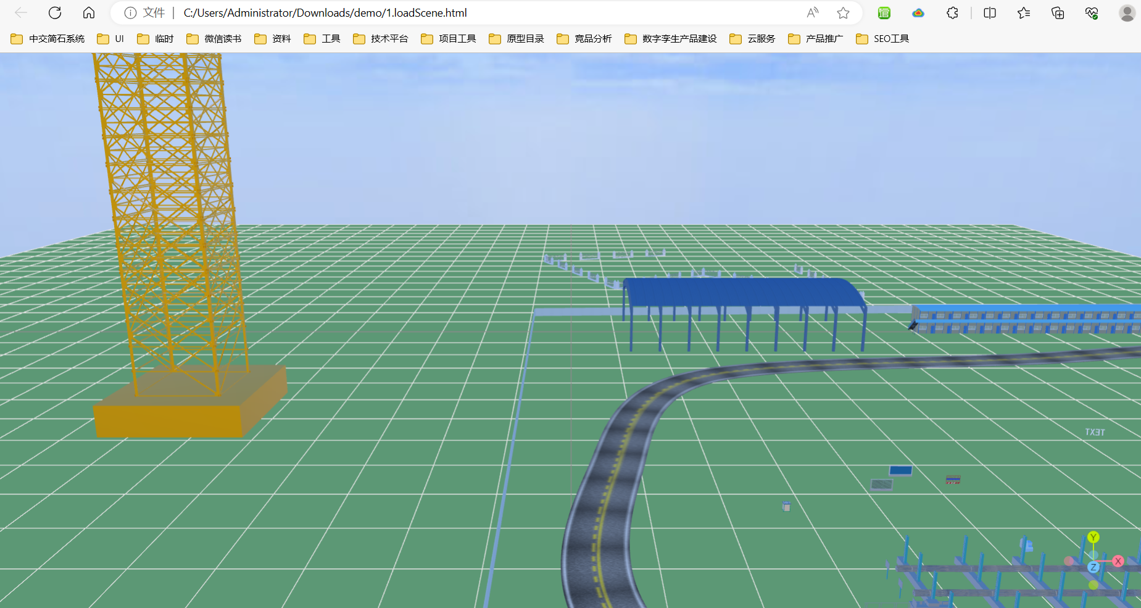Open the Extensions puzzle icon
The width and height of the screenshot is (1141, 608).
pyautogui.click(x=952, y=13)
